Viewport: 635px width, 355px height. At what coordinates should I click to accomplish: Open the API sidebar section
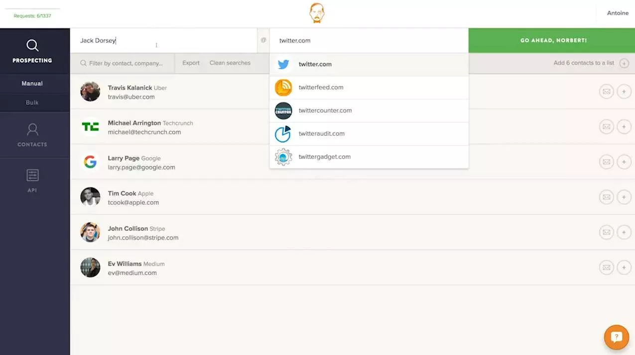[32, 181]
